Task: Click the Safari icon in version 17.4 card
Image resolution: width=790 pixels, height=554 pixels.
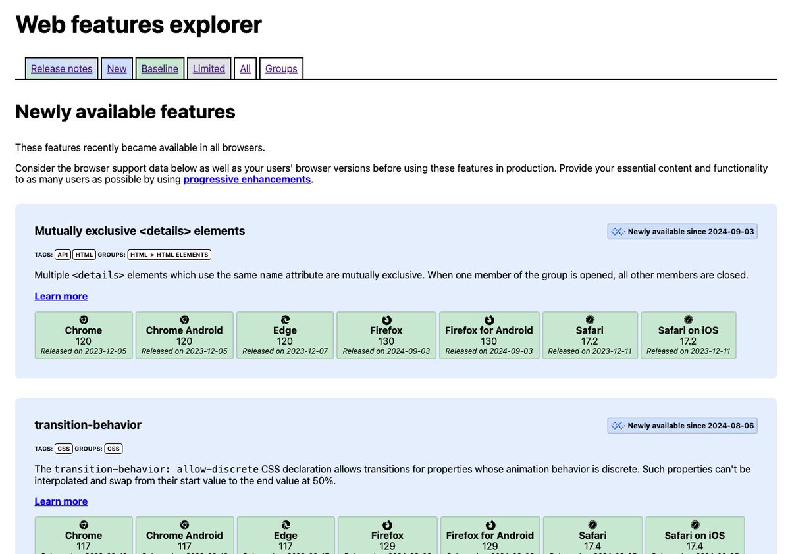Action: (x=592, y=525)
